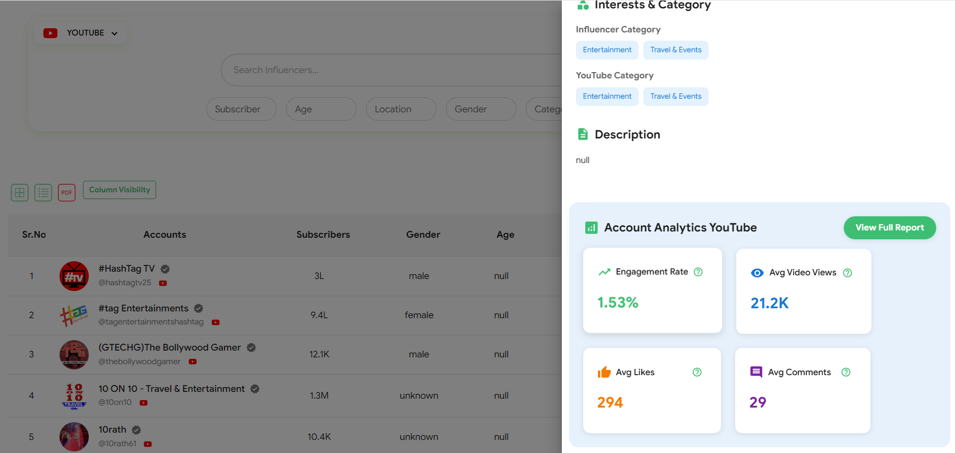The image size is (955, 453).
Task: Click 10 ON 10 verified badge
Action: (x=255, y=389)
